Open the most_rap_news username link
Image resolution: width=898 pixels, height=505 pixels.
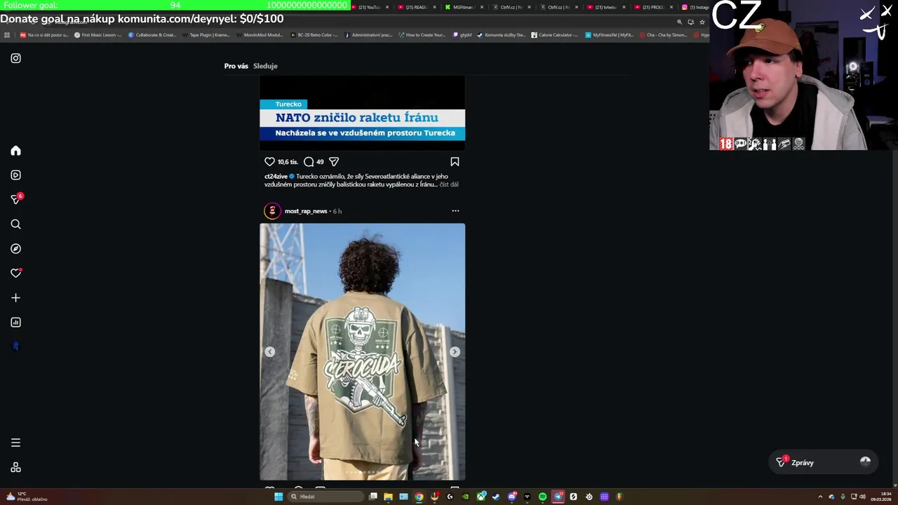[306, 211]
